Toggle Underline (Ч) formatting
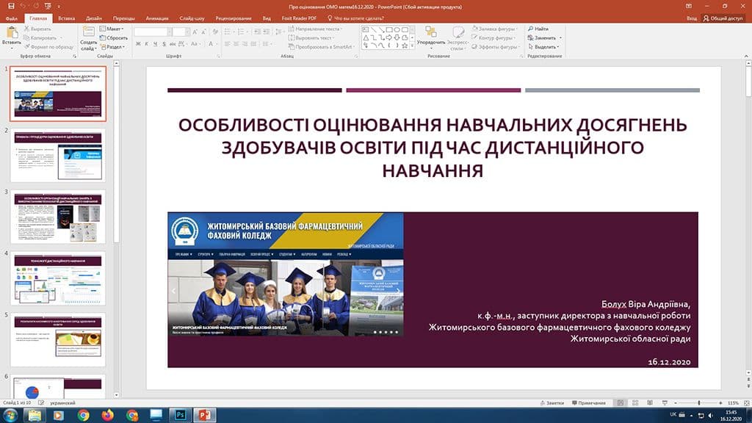This screenshot has height=423, width=752. pos(156,44)
